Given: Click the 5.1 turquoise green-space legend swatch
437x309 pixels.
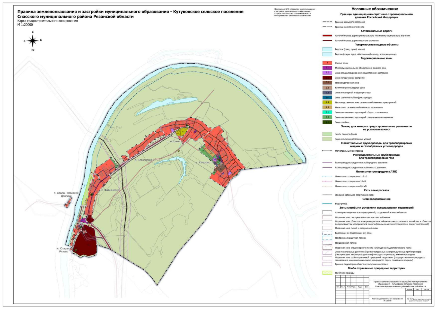Looking at the screenshot, I should click(x=327, y=112).
